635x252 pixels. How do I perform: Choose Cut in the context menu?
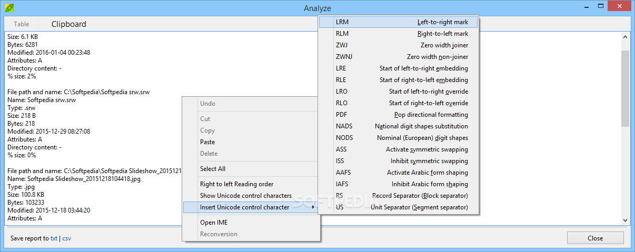coord(251,119)
